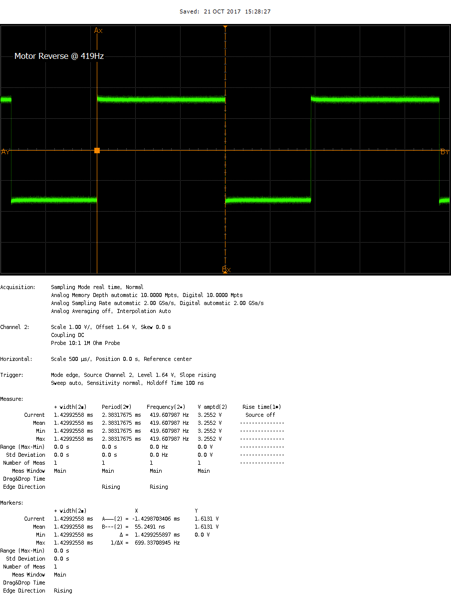
Task: Click the 'Source off' rise time value
Action: point(260,415)
